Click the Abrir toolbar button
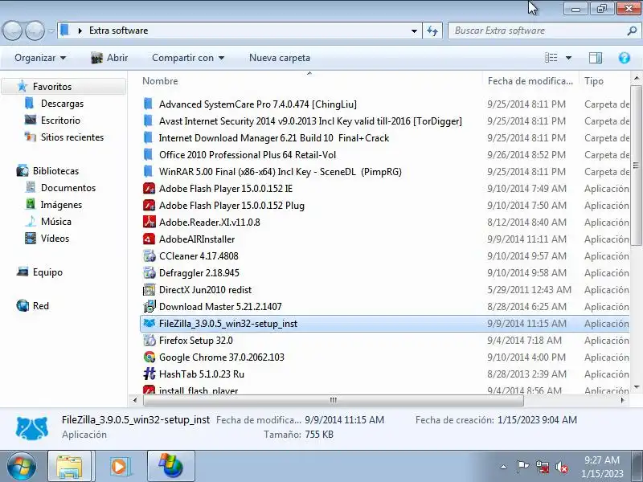 pyautogui.click(x=109, y=58)
